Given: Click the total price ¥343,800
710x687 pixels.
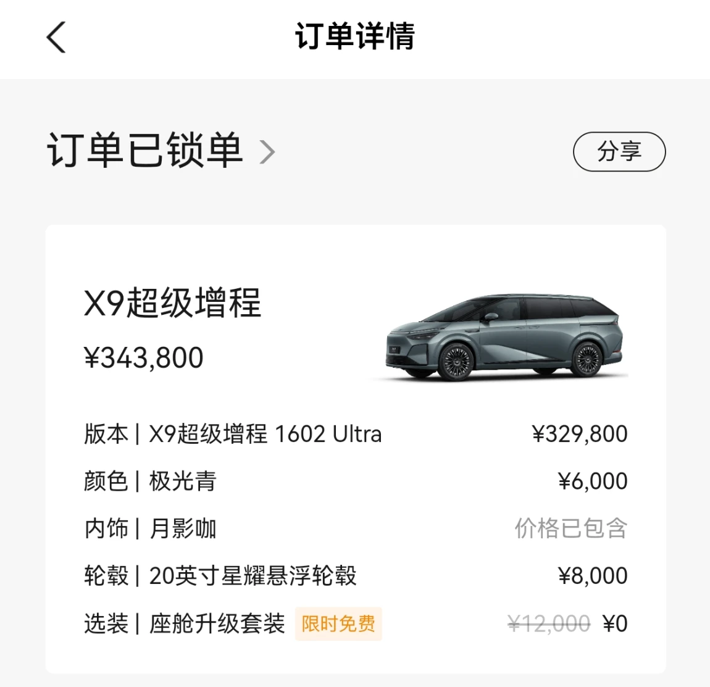Looking at the screenshot, I should (x=144, y=358).
